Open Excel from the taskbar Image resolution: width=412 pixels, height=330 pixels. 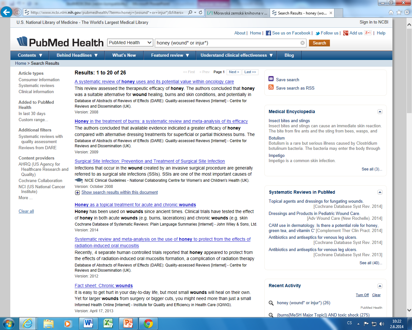click(108, 324)
